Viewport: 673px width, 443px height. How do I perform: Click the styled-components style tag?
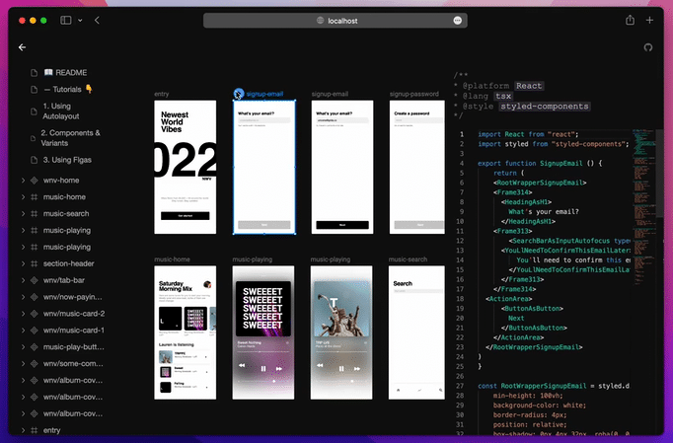545,107
